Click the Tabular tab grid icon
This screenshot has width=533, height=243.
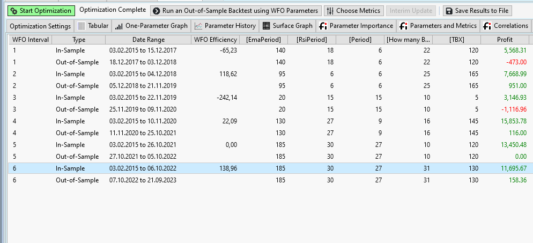(x=82, y=26)
